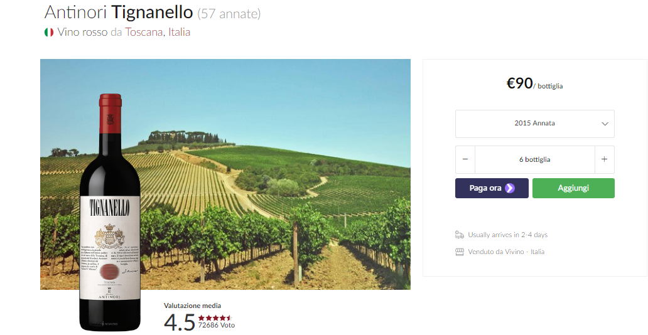Follow the Vino rosso link
Viewport: 648px width, 335px height.
point(82,32)
